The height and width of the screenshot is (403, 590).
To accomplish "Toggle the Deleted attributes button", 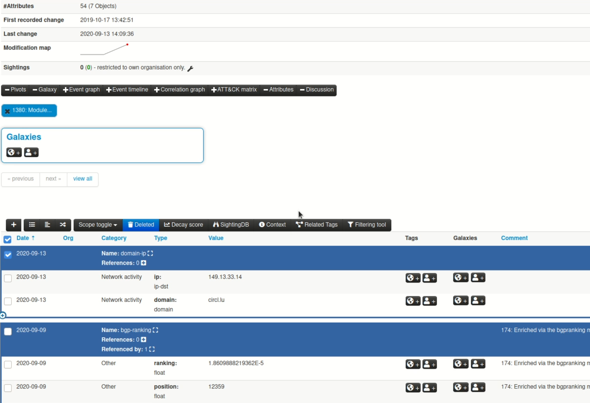I will click(x=141, y=225).
